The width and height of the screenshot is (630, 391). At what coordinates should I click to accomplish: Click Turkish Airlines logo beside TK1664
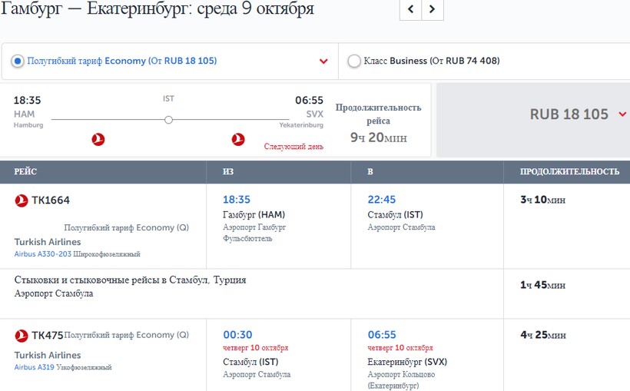coord(22,200)
